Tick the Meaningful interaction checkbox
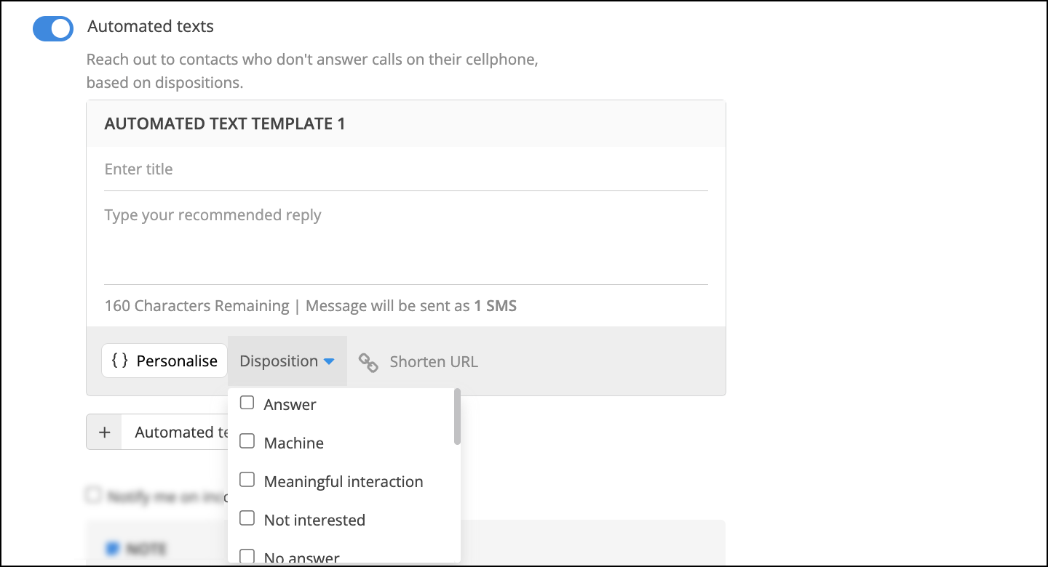1048x567 pixels. pyautogui.click(x=247, y=480)
